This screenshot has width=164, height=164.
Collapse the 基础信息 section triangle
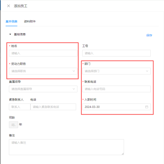pos(10,34)
